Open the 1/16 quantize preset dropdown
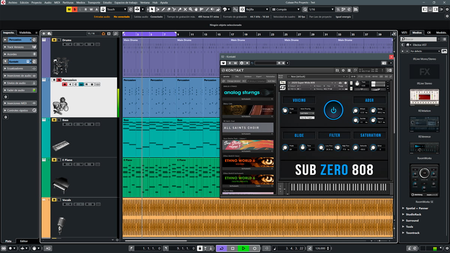450x253 pixels. pyautogui.click(x=321, y=9)
